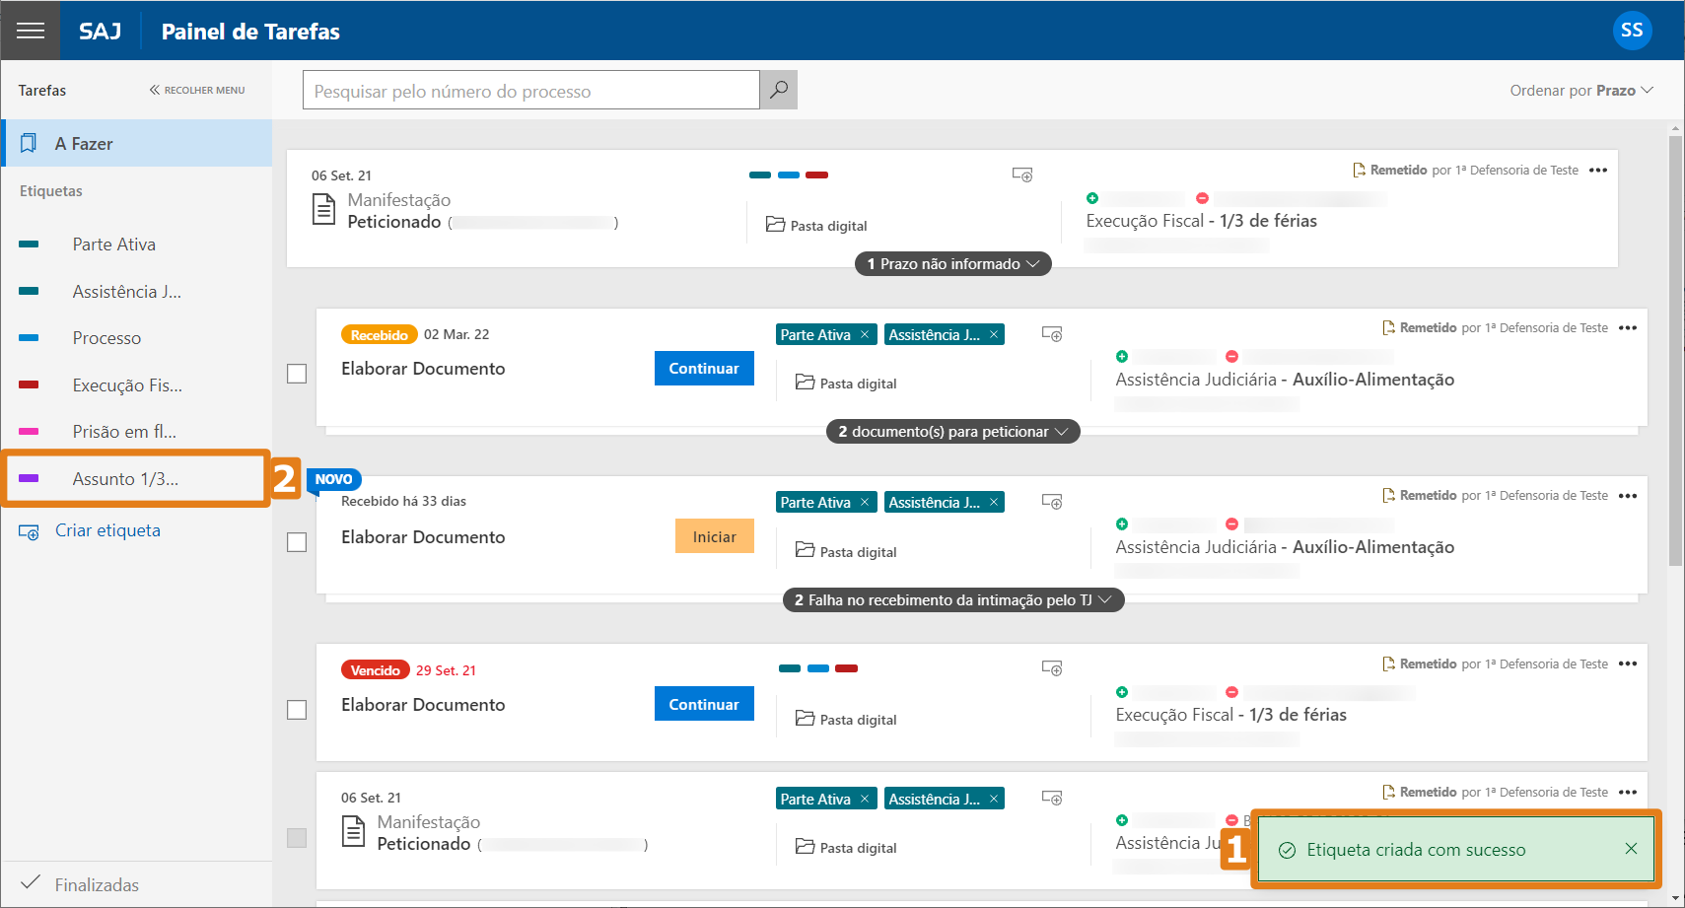
Task: Open Pasta digital of 06 Set. 21 Execução Fiscal card
Action: [816, 226]
